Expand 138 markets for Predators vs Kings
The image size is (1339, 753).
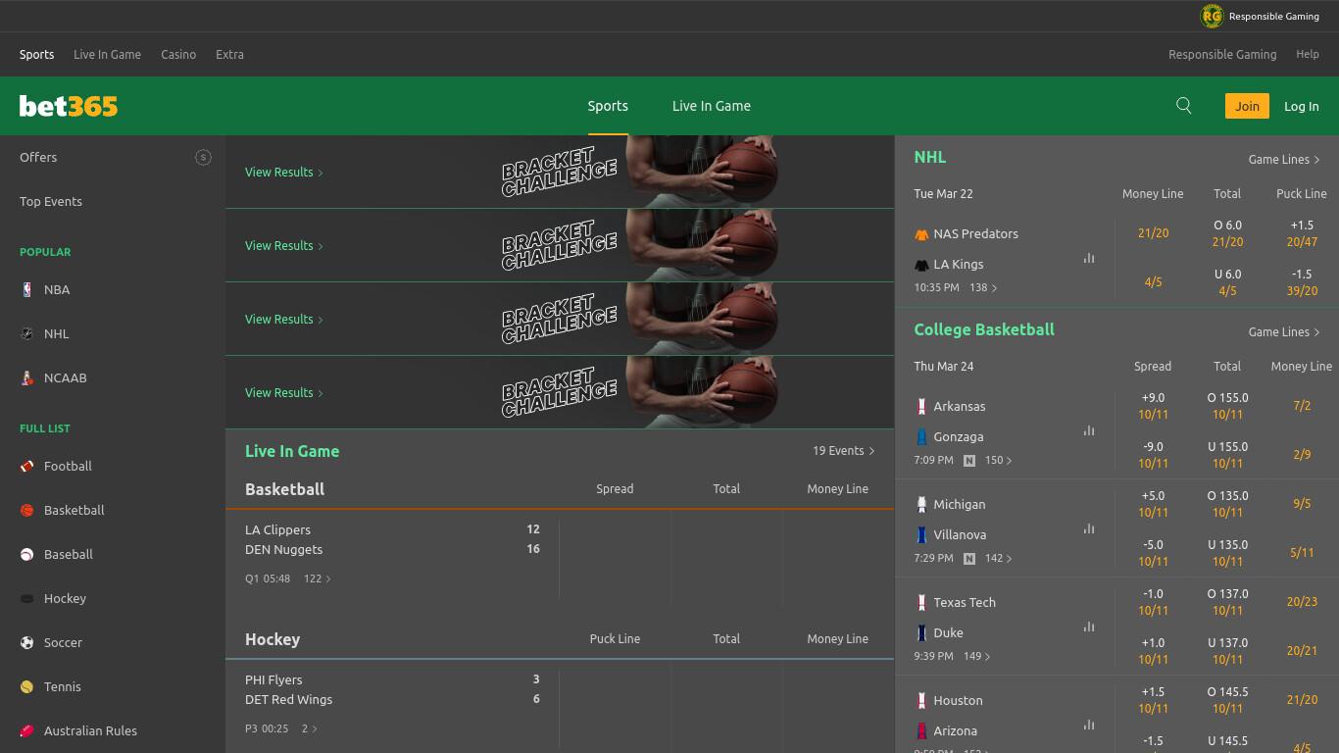(983, 288)
